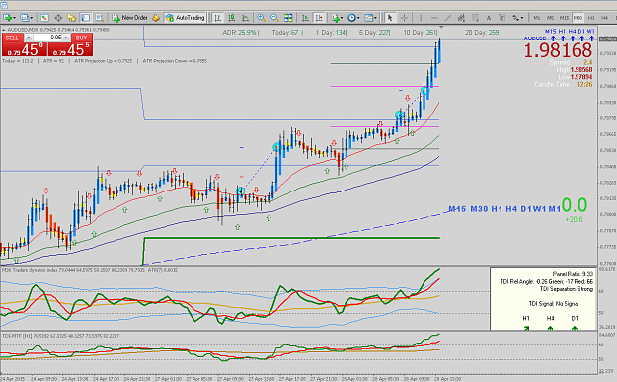Expand the profiles dropdown arrow
The height and width of the screenshot is (382, 617).
[x=31, y=18]
